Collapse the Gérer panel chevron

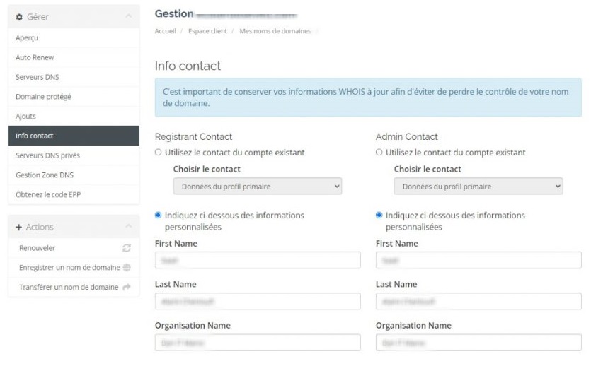127,16
